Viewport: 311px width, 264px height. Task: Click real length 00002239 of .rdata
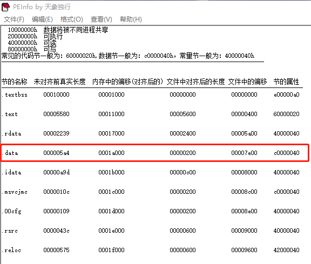pos(56,133)
